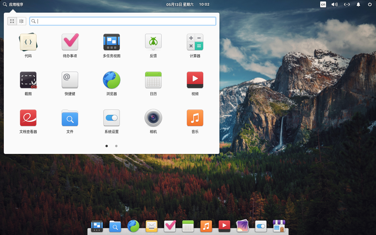Open Videos from the dock

tap(224, 226)
